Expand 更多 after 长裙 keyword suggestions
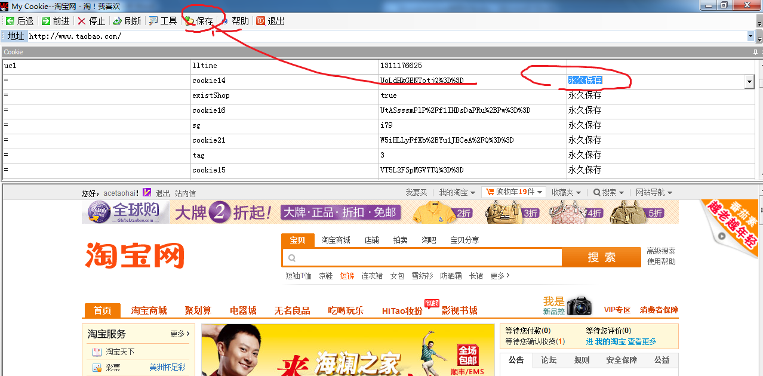The height and width of the screenshot is (376, 763). [x=500, y=276]
